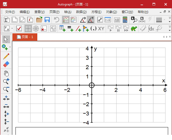The width and height of the screenshot is (172, 140).
Task: Insert text box icon
Action: click(x=117, y=20)
